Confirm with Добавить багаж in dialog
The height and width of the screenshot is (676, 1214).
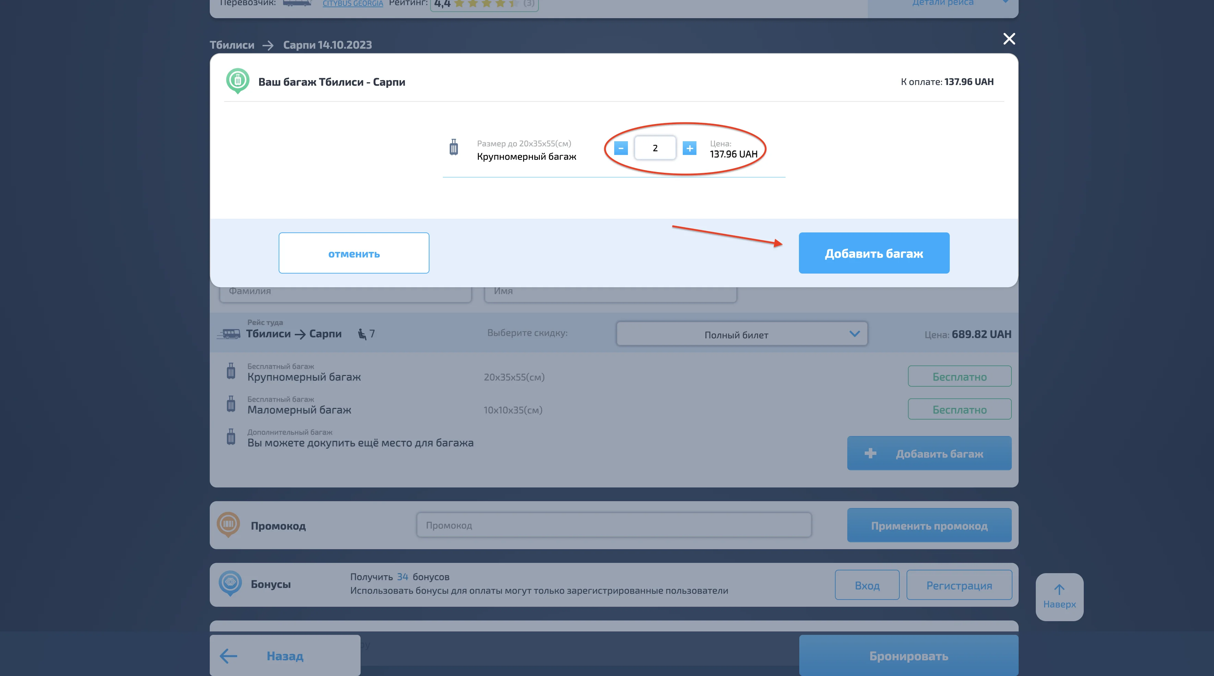(x=873, y=253)
